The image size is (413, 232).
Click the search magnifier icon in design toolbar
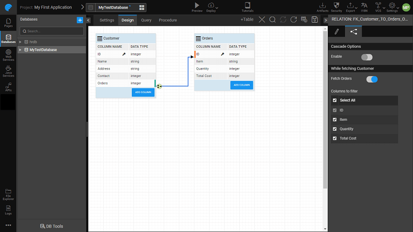pos(272,20)
